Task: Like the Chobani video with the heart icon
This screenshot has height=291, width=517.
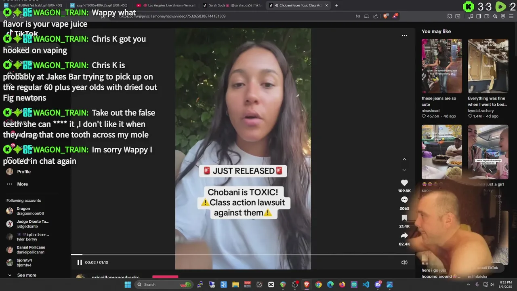Action: (404, 183)
